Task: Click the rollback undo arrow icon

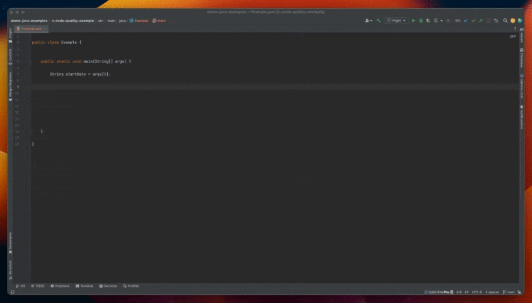Action: point(496,21)
